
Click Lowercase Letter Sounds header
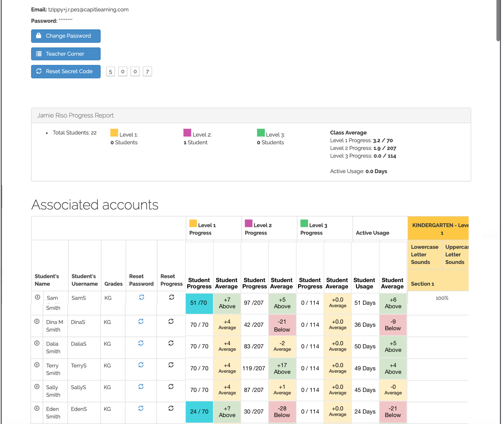[x=425, y=255]
